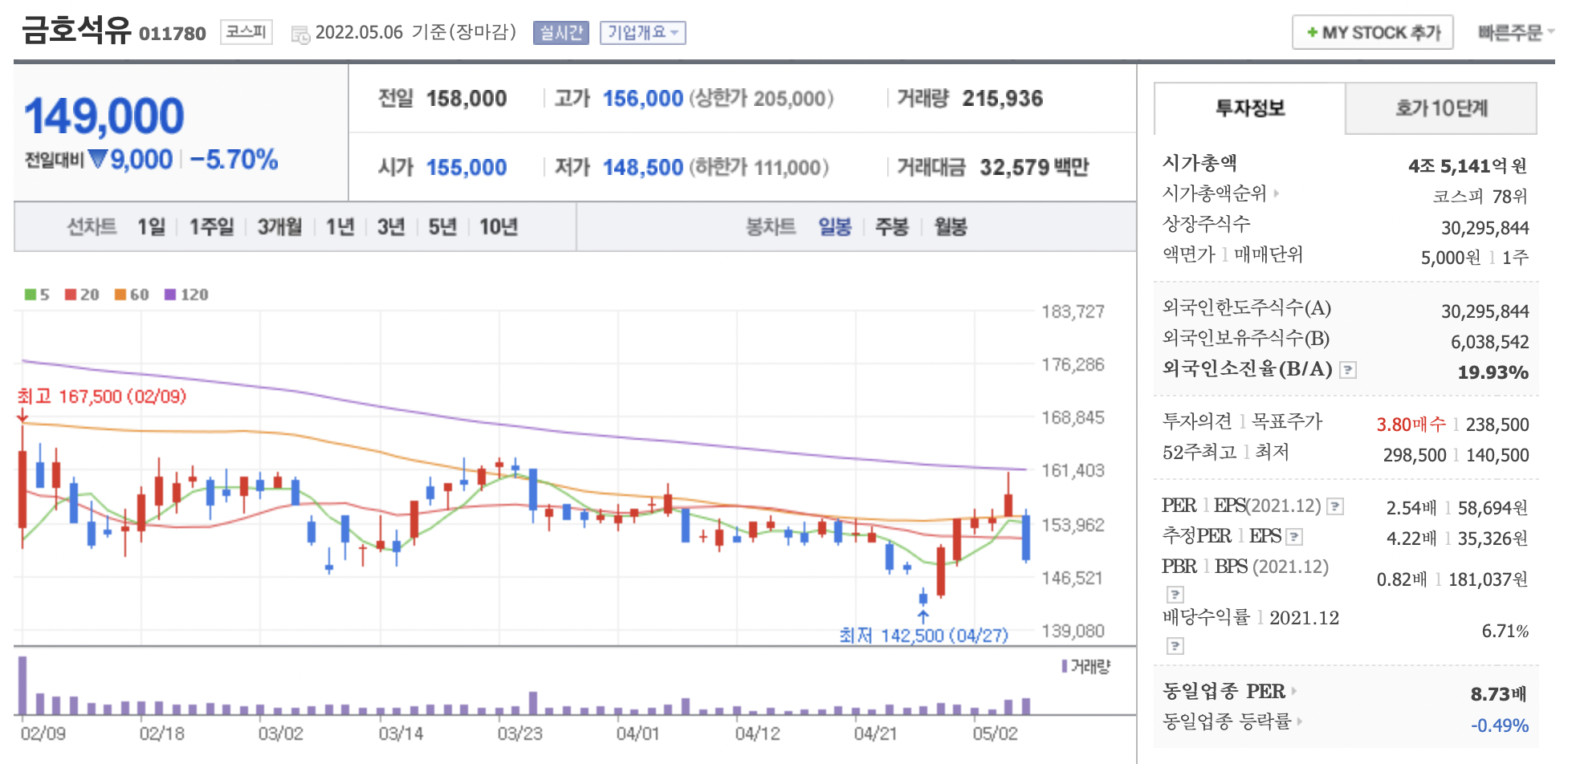The image size is (1572, 764).
Task: Click the 고가 value 156,000
Action: 643,99
